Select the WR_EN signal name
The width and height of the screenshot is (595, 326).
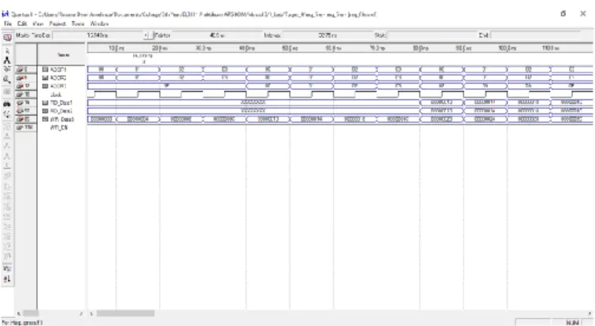tap(59, 128)
